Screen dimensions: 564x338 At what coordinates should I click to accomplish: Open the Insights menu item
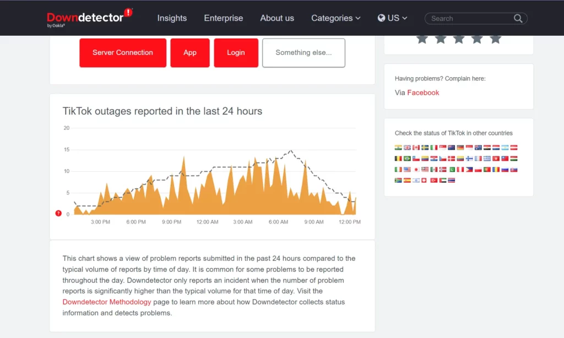point(172,18)
